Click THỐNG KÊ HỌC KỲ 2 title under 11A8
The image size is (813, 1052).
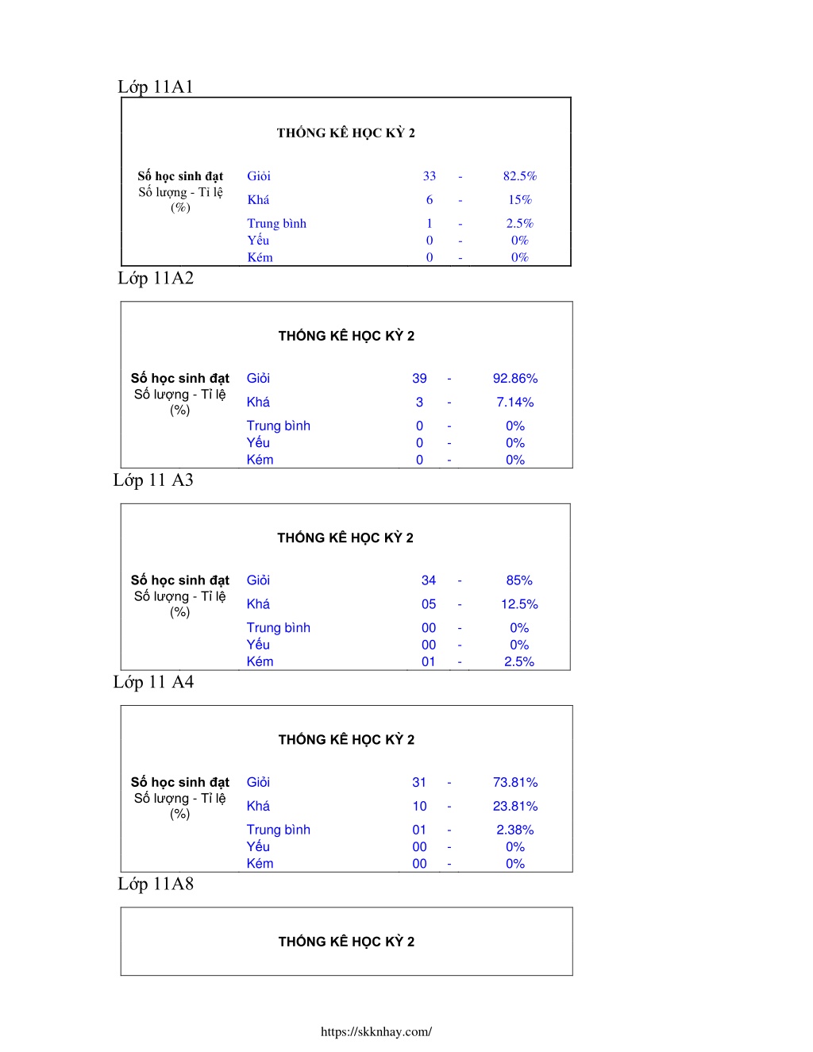click(346, 942)
